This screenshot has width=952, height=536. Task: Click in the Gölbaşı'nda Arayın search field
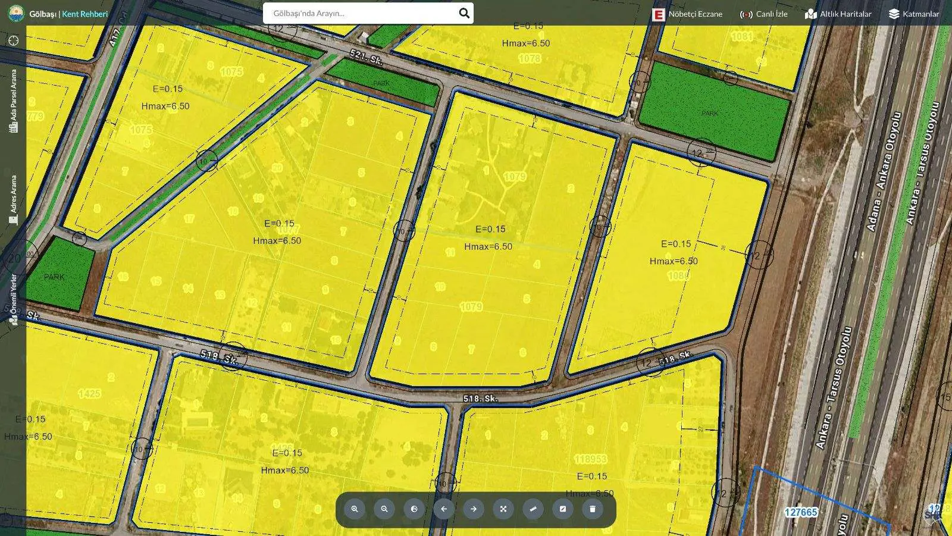pos(360,13)
